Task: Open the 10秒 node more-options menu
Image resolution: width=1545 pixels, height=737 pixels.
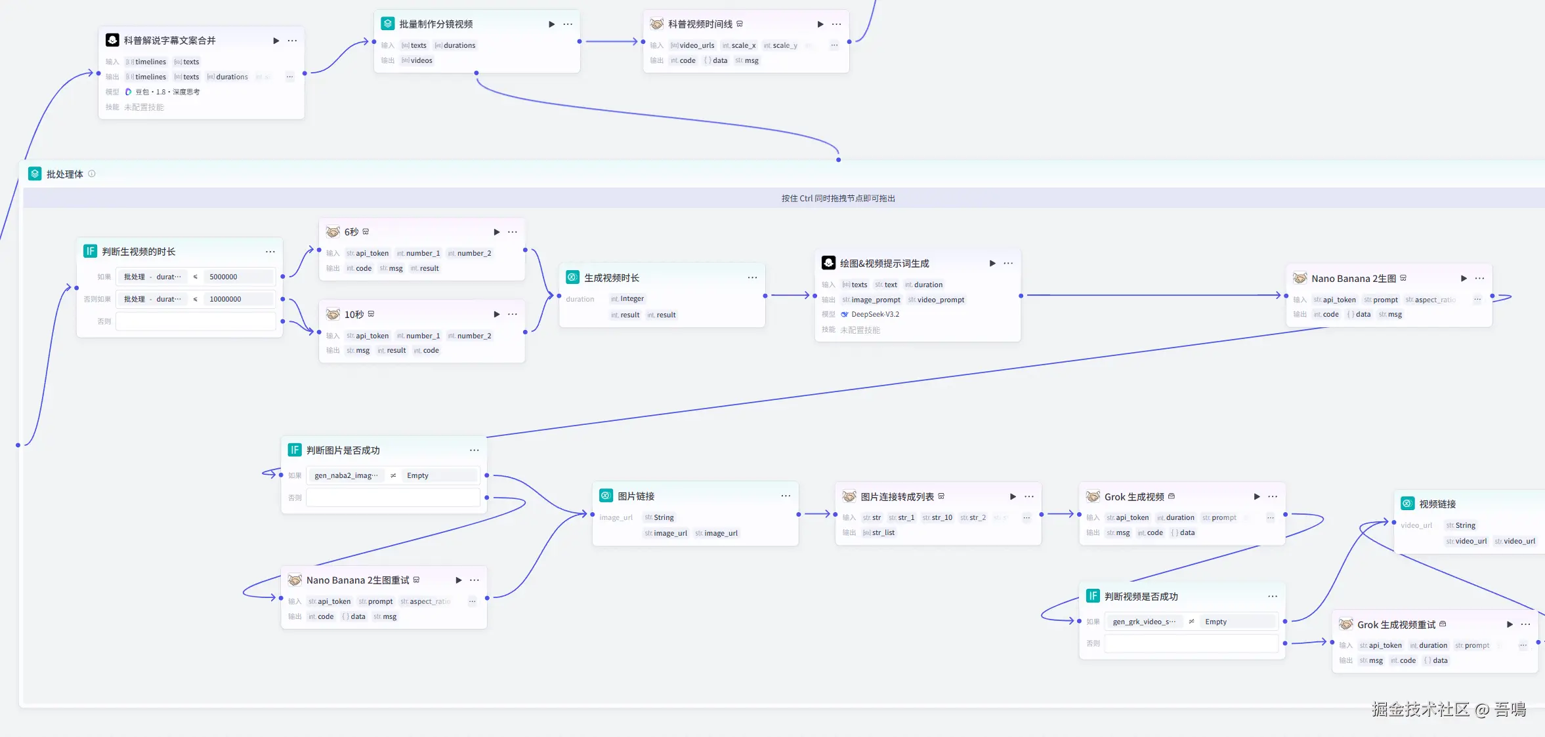Action: [x=513, y=315]
